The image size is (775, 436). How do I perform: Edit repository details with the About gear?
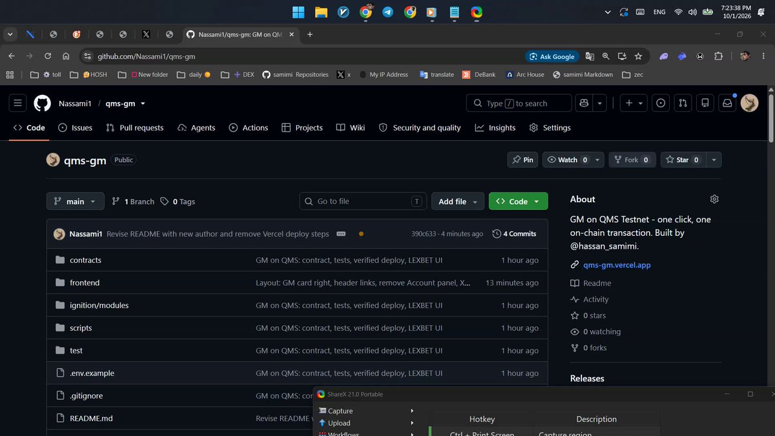click(714, 199)
